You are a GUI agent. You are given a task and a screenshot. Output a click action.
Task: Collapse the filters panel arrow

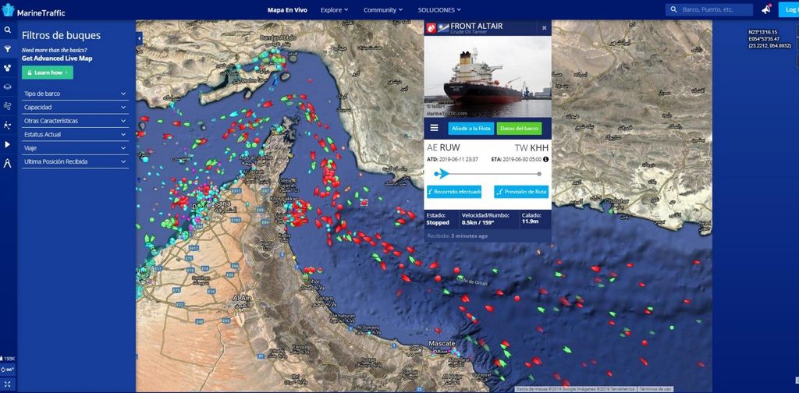[x=139, y=39]
